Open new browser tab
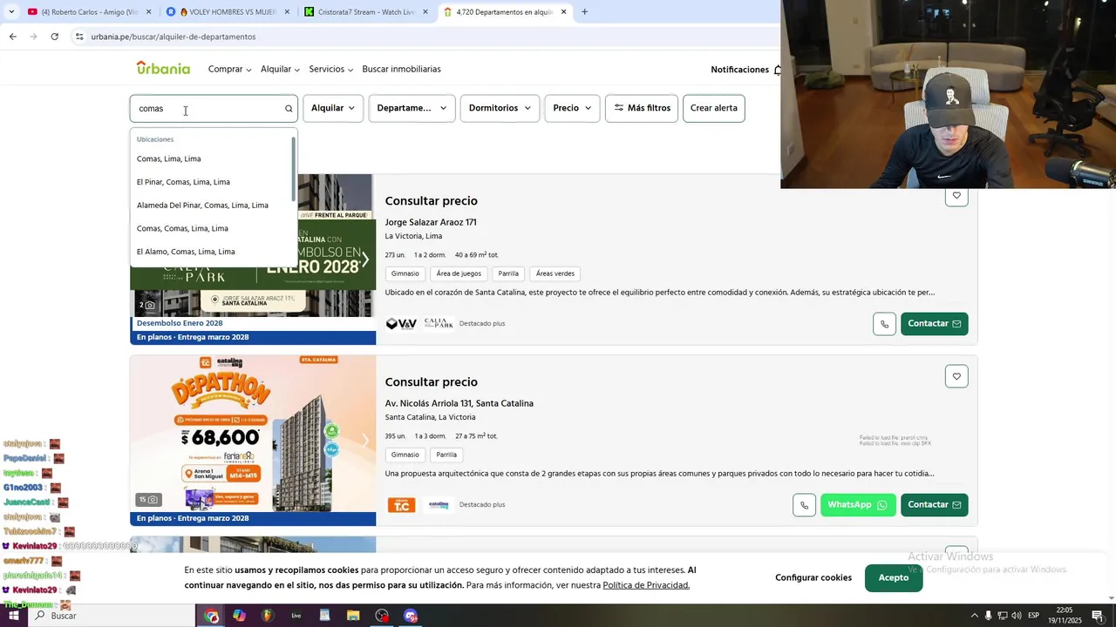The height and width of the screenshot is (627, 1116). coord(584,12)
